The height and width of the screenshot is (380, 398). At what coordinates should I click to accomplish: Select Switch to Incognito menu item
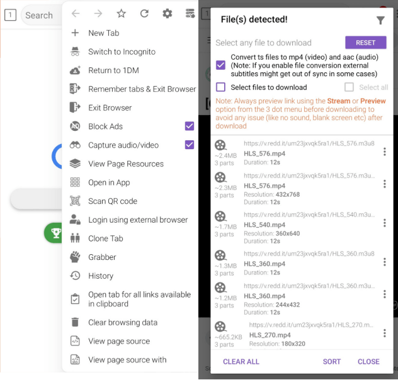[x=122, y=52]
